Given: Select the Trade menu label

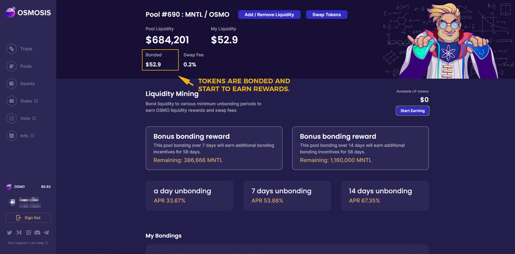Looking at the screenshot, I should tap(26, 49).
